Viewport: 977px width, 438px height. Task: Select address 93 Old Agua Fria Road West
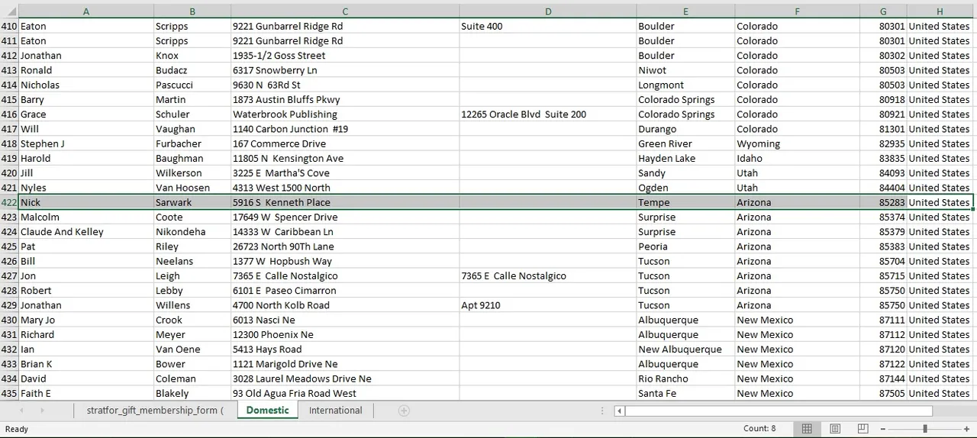(345, 393)
